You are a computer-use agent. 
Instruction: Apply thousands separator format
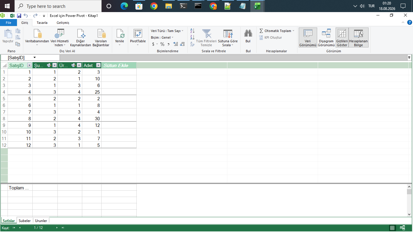click(x=168, y=44)
